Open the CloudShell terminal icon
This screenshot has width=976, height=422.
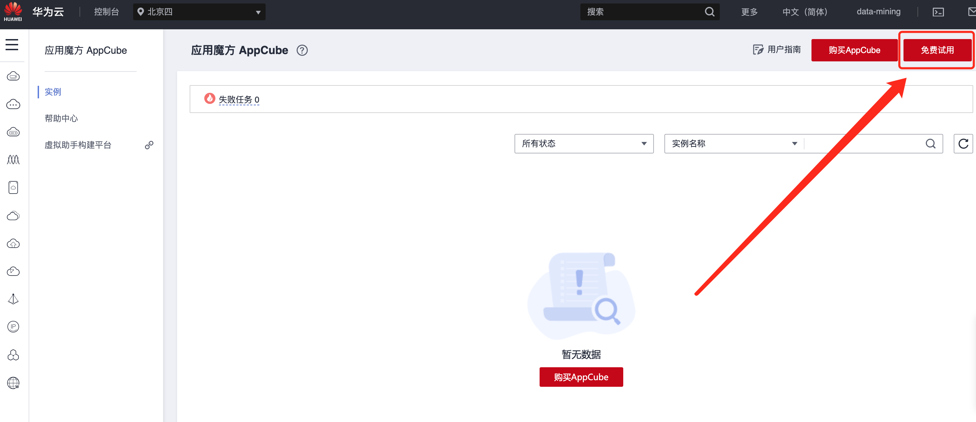click(938, 12)
